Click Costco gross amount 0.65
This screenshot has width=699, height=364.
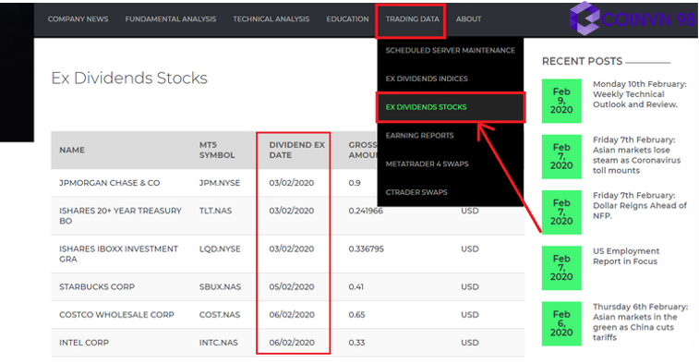(x=356, y=314)
